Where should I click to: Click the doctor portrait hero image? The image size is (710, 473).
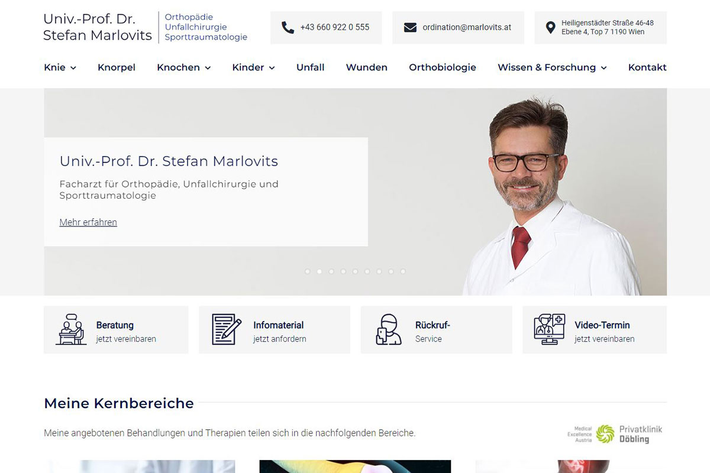(x=532, y=195)
